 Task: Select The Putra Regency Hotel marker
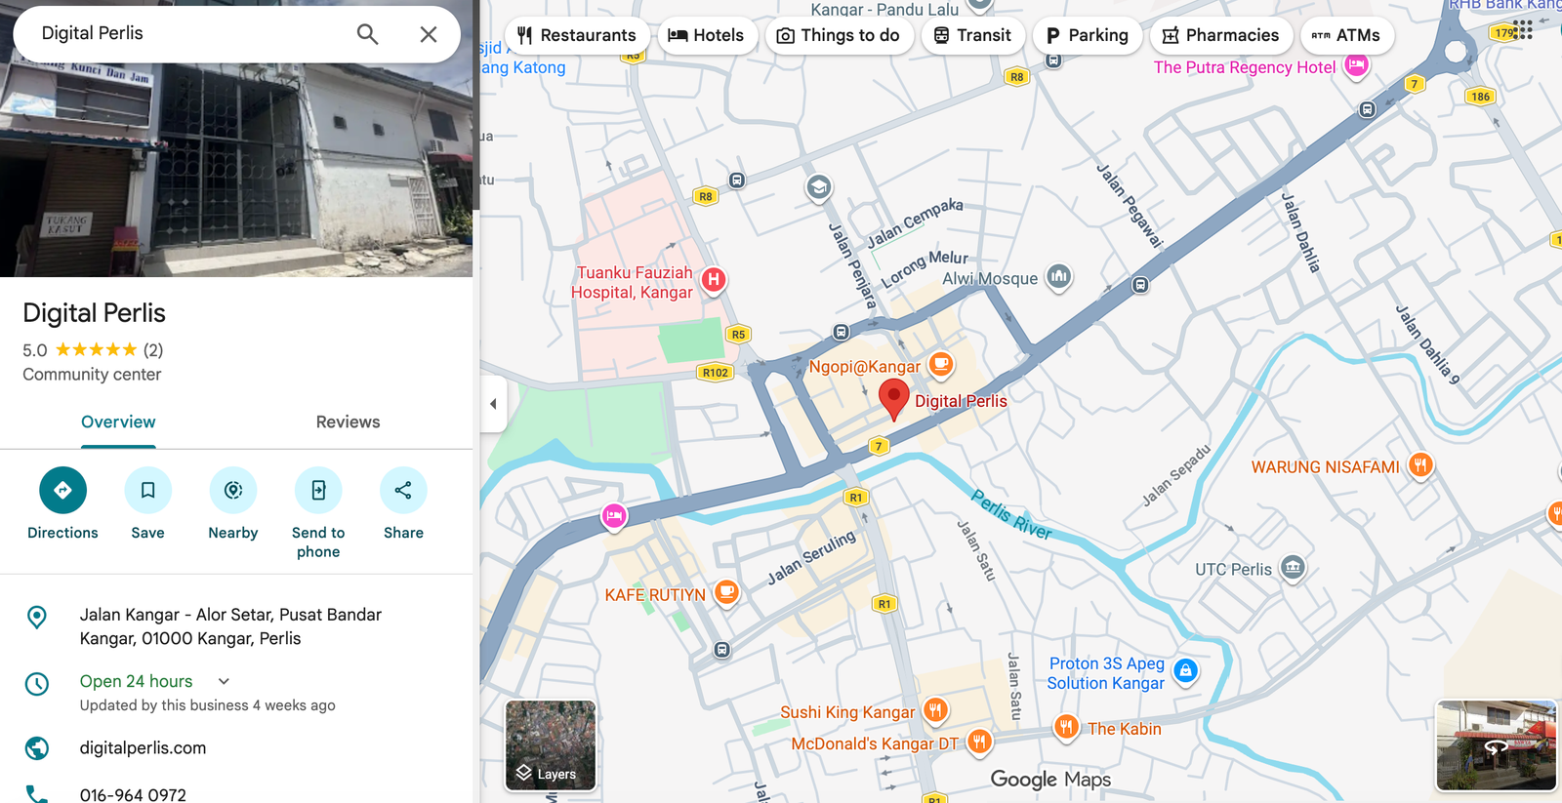pyautogui.click(x=1356, y=65)
